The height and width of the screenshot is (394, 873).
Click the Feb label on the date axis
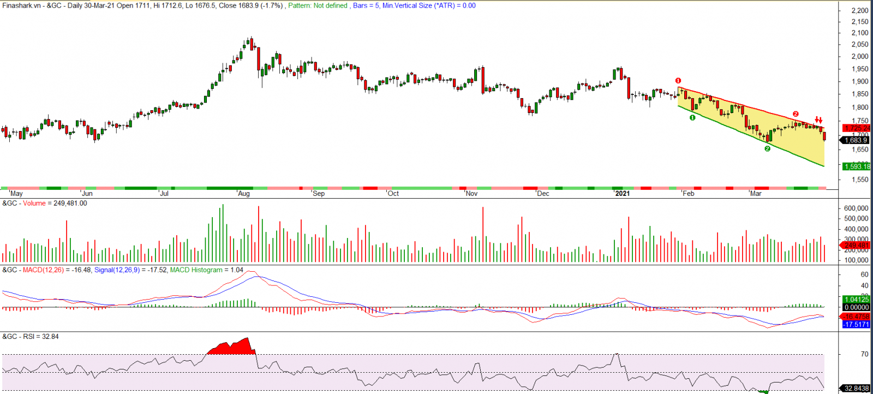click(688, 194)
